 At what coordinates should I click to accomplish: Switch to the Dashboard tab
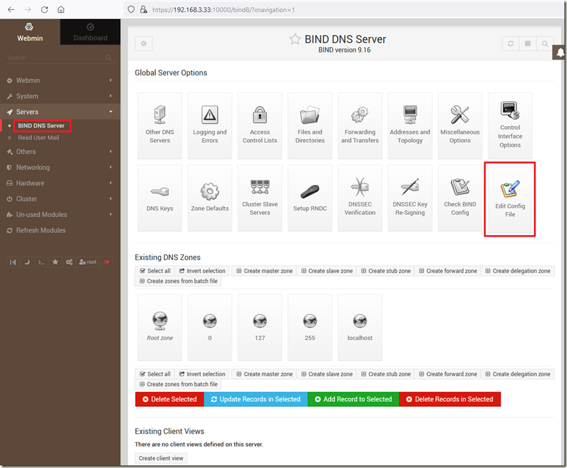point(90,32)
